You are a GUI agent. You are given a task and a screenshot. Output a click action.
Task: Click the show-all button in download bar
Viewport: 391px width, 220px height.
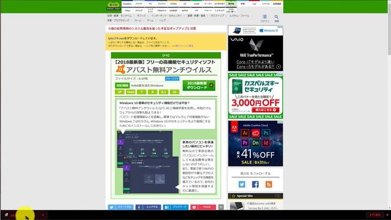[375, 215]
